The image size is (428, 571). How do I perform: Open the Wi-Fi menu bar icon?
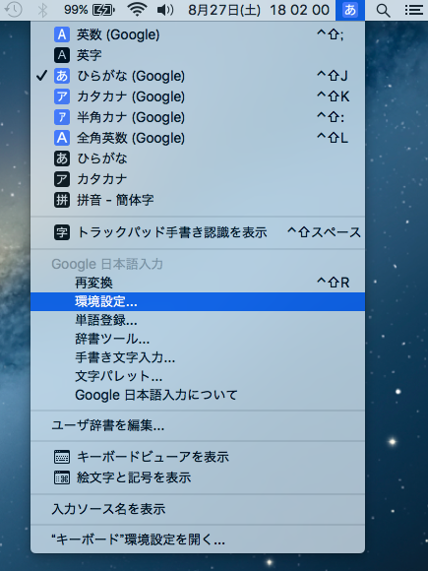point(137,10)
